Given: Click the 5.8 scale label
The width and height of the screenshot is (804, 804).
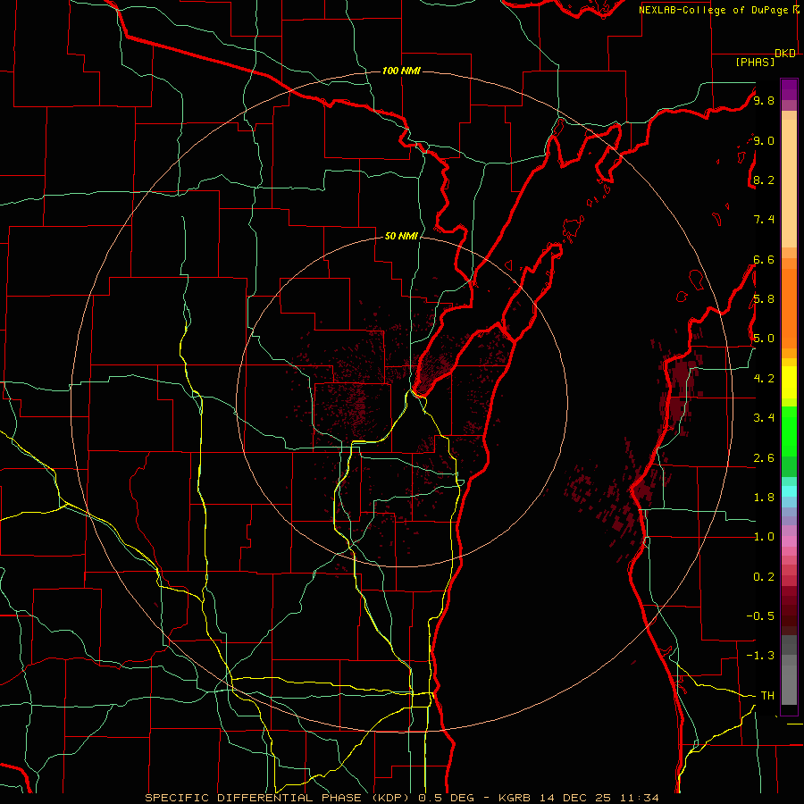Looking at the screenshot, I should point(764,298).
